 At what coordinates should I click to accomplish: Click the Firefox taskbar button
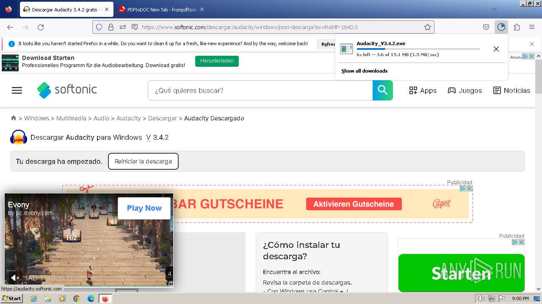click(x=105, y=299)
